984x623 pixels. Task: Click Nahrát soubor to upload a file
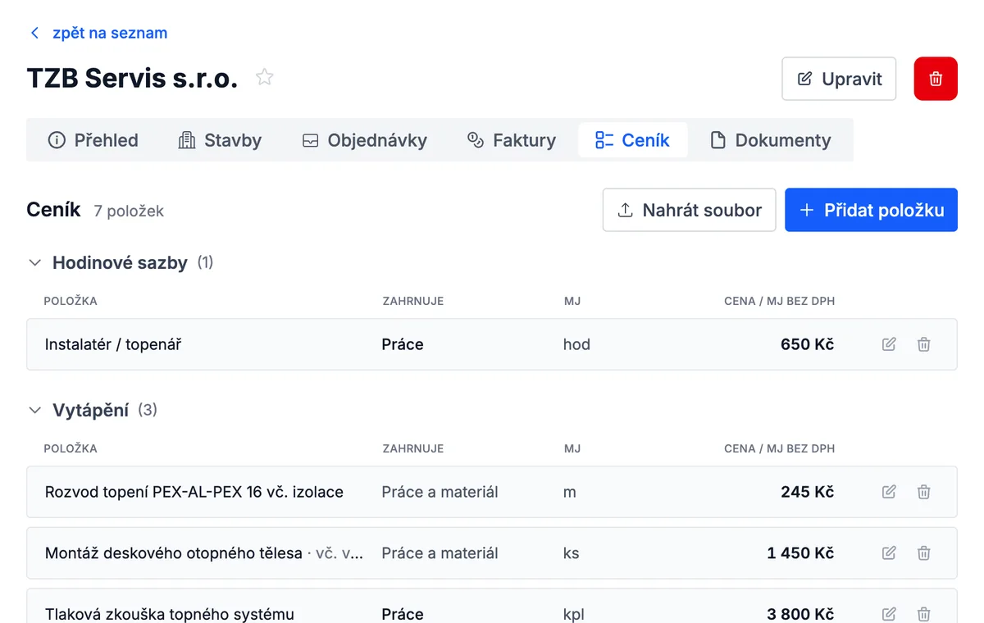(689, 210)
